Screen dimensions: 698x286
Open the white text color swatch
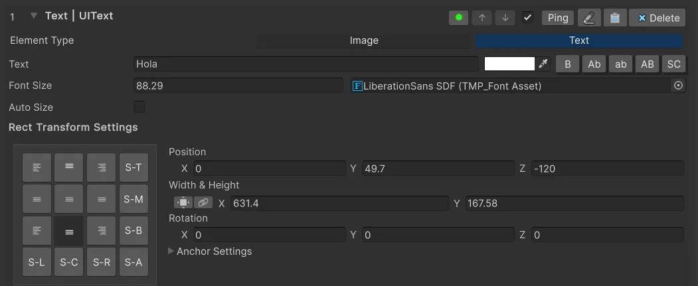(x=509, y=64)
